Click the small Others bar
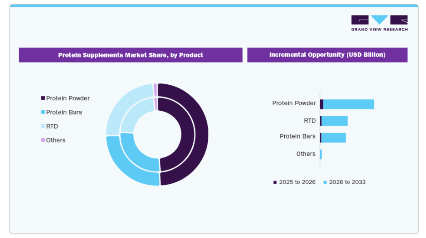Screen dimensions: 426x238 tap(321, 154)
